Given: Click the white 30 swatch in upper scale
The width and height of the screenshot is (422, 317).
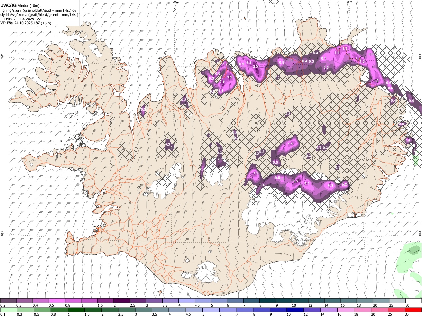Looking at the screenshot, I should (x=413, y=301).
